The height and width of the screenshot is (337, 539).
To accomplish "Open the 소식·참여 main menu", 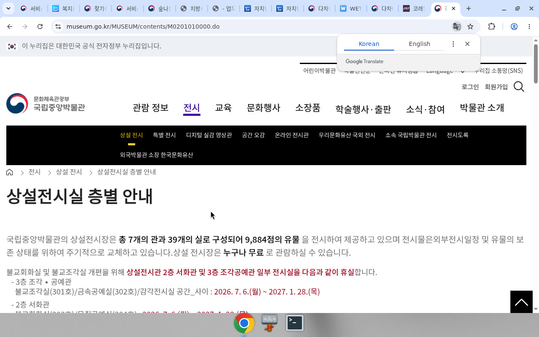I will point(425,110).
